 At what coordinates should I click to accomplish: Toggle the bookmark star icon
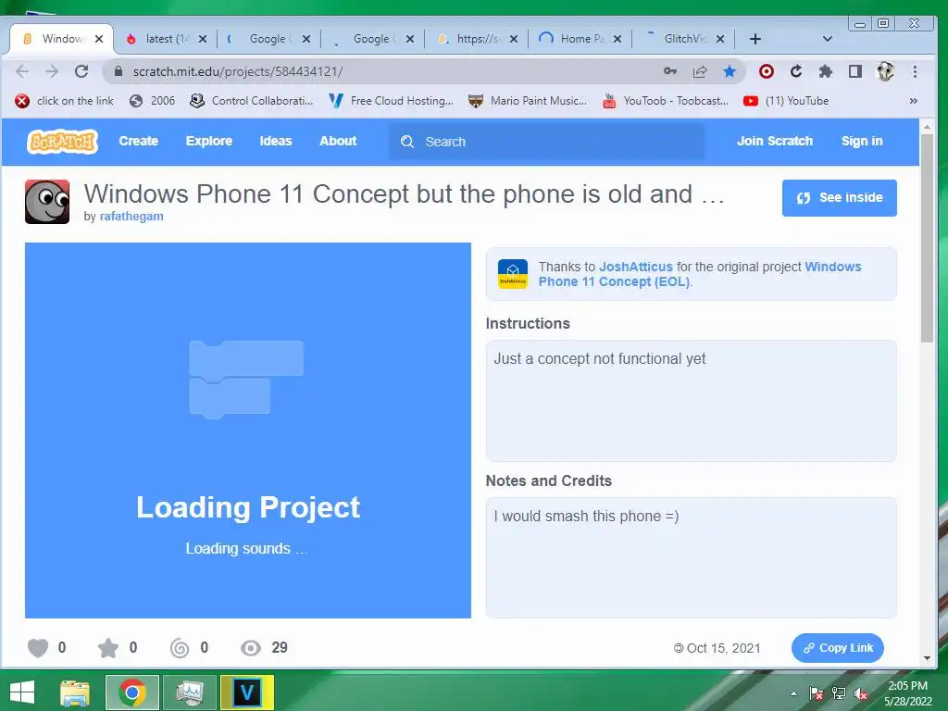[730, 71]
